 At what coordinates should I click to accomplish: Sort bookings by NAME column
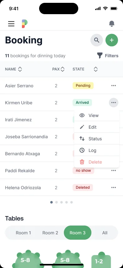13,69
